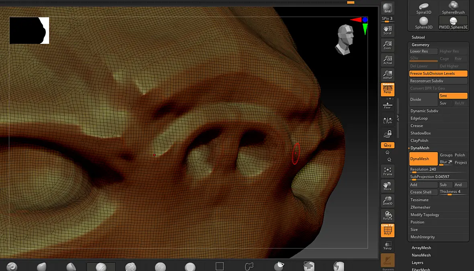The image size is (474, 271).
Task: Set view to Actual size
Action: (x=388, y=60)
